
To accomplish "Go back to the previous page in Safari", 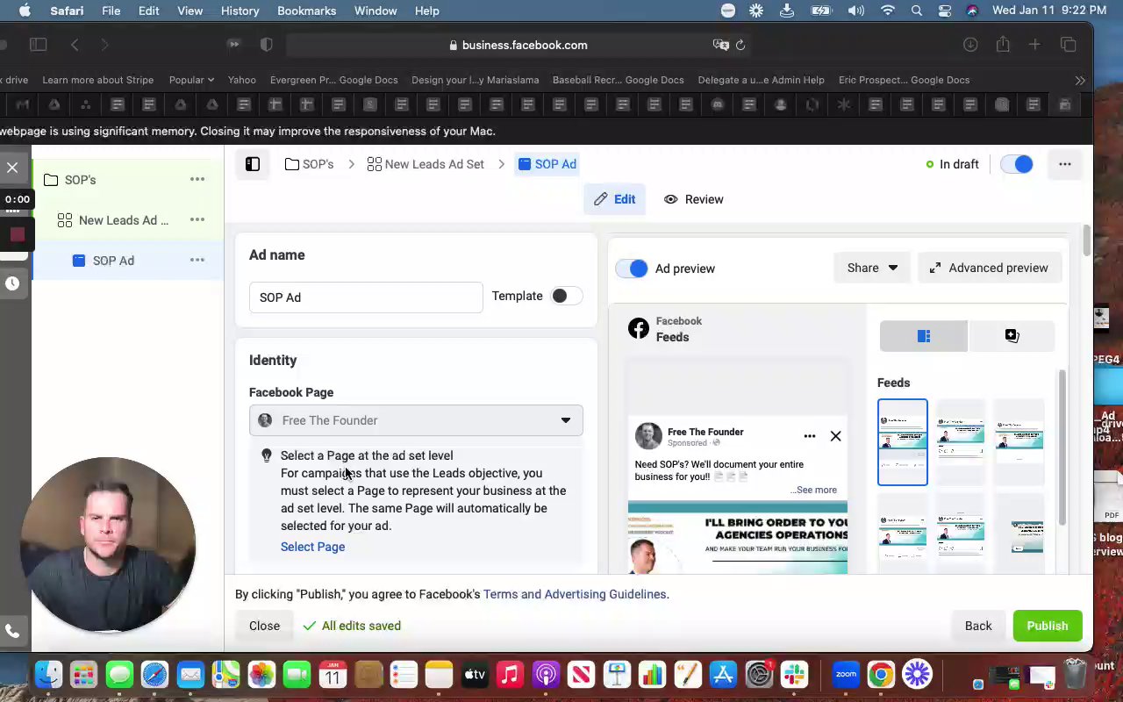I will [75, 45].
